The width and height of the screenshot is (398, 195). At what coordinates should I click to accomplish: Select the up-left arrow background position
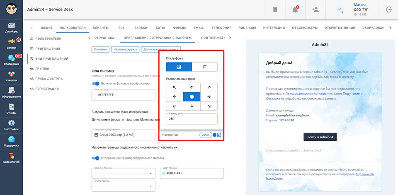[x=175, y=87]
